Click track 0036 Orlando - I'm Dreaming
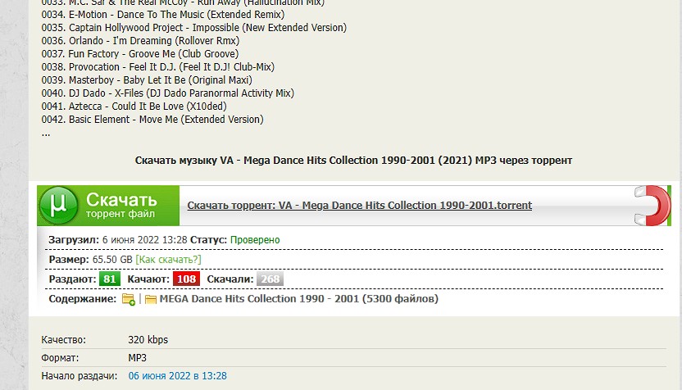Image resolution: width=682 pixels, height=390 pixels. (x=140, y=40)
